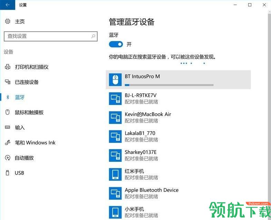
Task: Select the Bluetooth symbol icon in sidebar
Action: 8,97
